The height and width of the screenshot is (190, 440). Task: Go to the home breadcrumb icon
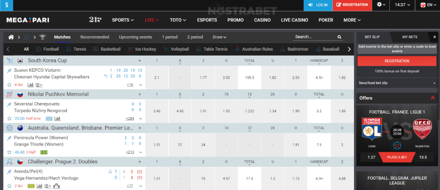click(11, 37)
